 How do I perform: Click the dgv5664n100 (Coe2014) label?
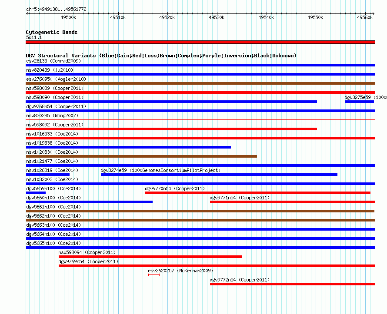pyautogui.click(x=53, y=234)
